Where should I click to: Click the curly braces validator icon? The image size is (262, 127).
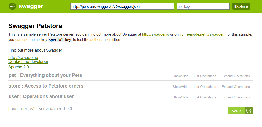pyautogui.click(x=249, y=111)
